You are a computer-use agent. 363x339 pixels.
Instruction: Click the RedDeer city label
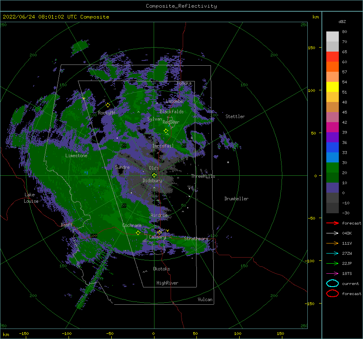click(x=171, y=122)
